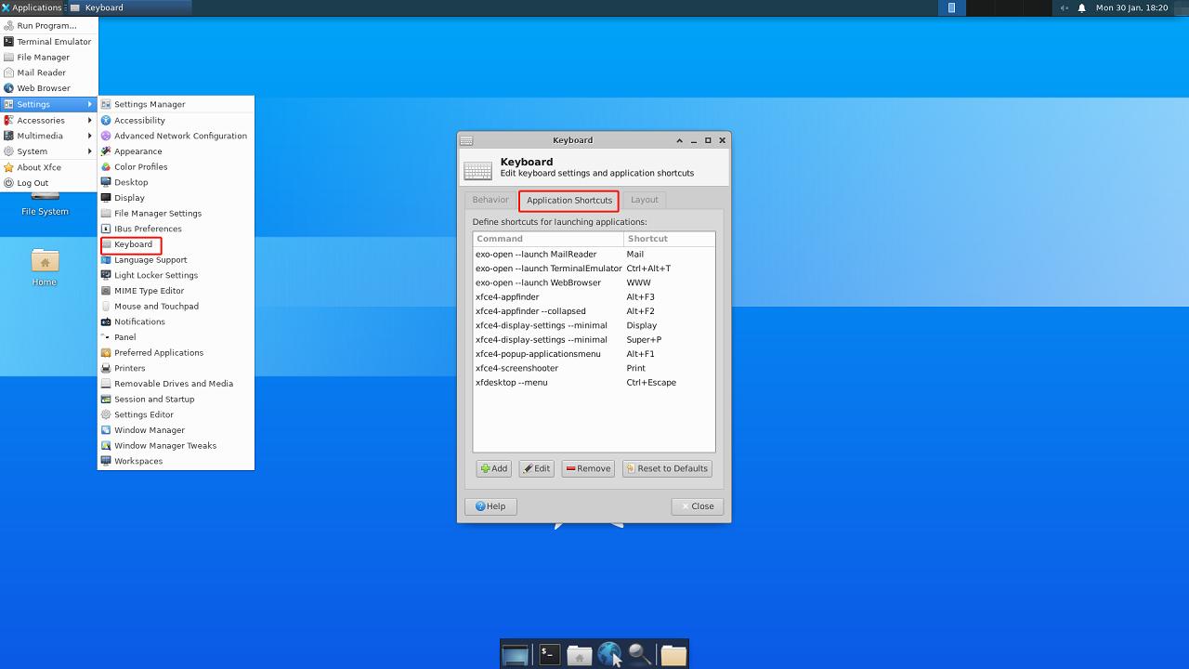
Task: Expand the Multimedia submenu
Action: (x=48, y=136)
